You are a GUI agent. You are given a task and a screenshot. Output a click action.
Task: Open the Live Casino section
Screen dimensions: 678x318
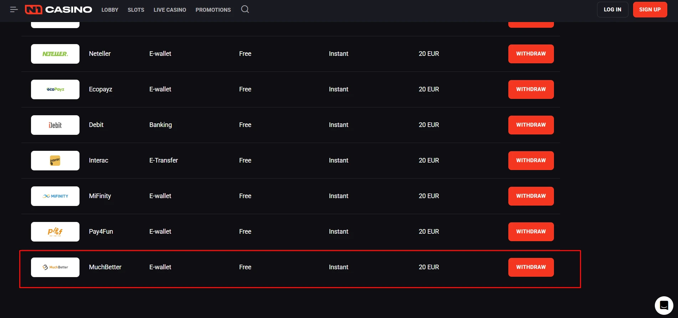170,10
